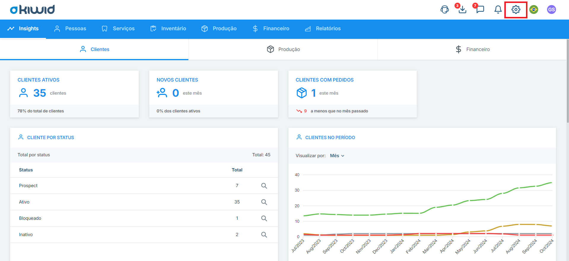Screen dimensions: 569x261
Task: Open downloads icon with badge 3
Action: [x=462, y=9]
